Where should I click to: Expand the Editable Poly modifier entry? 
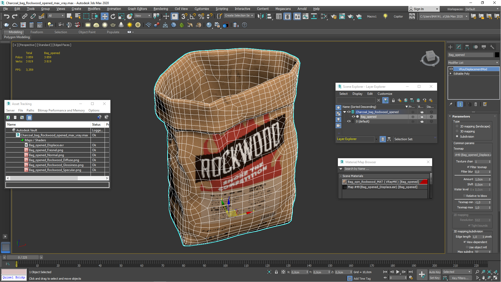coord(451,74)
